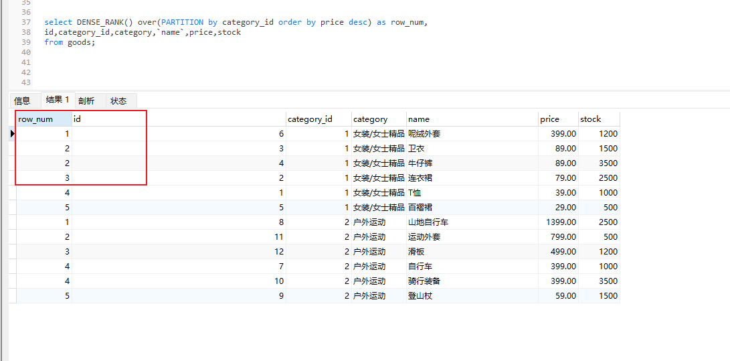Image resolution: width=730 pixels, height=361 pixels.
Task: Select the 牛仔裤 name cell
Action: (x=472, y=163)
